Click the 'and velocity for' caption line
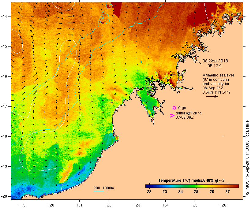 (x=216, y=84)
